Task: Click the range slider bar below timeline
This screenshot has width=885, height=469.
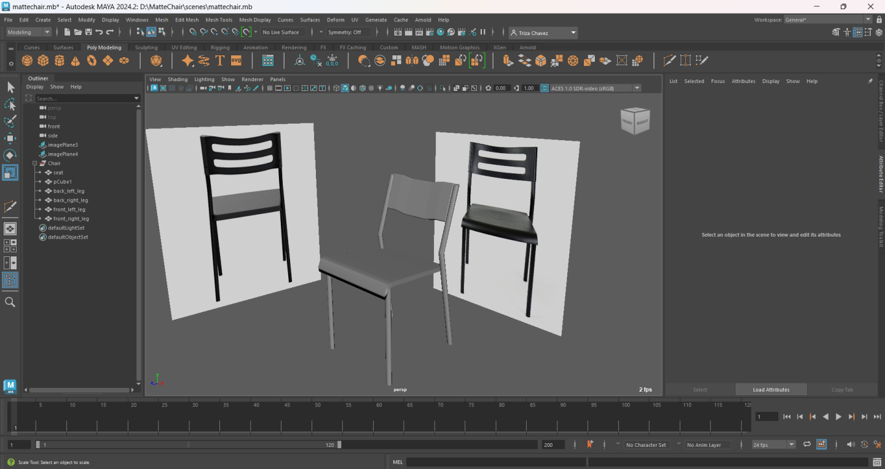Action: tap(188, 444)
